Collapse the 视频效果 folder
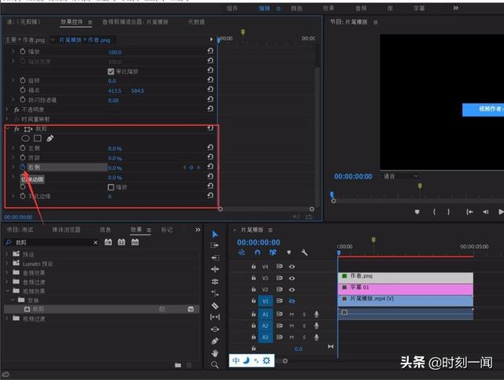The width and height of the screenshot is (504, 380). (8, 290)
